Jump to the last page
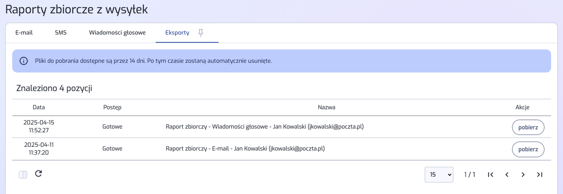563x194 pixels. click(540, 175)
